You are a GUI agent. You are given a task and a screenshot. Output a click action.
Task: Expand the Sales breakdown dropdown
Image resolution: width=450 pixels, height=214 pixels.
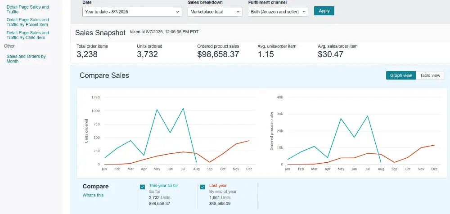[215, 12]
